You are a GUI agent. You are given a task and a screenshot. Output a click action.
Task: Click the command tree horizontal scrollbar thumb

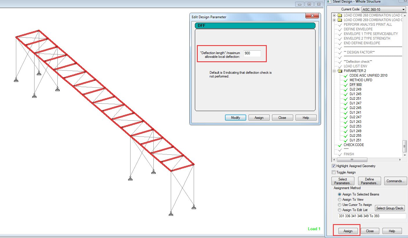tap(352, 160)
